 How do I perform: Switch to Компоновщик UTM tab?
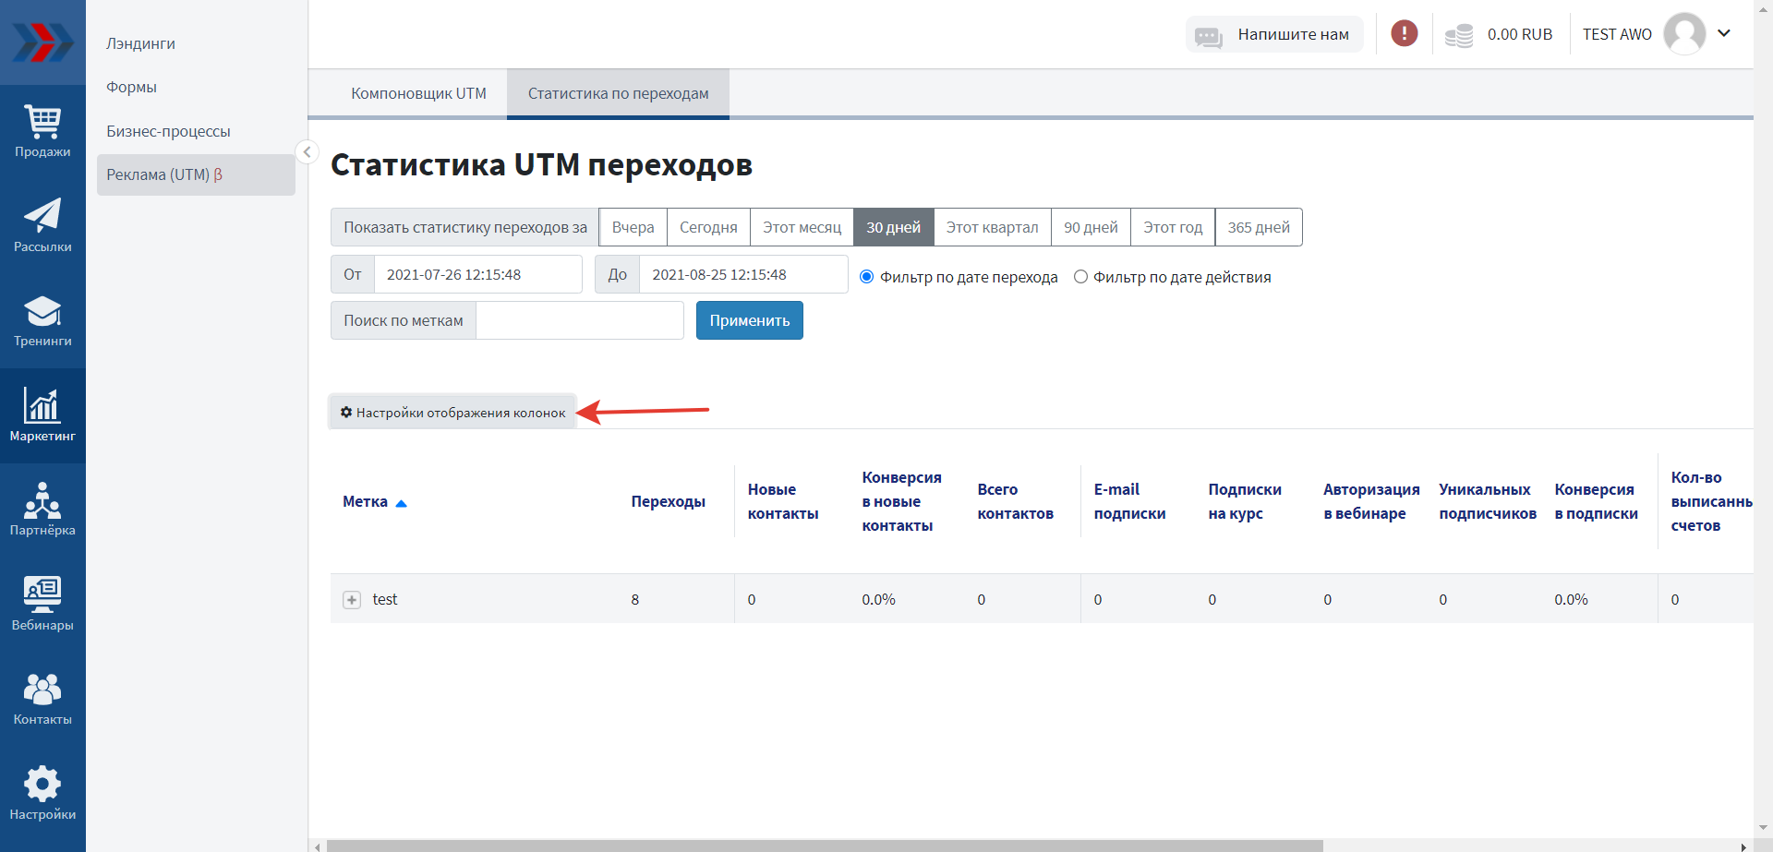click(418, 93)
